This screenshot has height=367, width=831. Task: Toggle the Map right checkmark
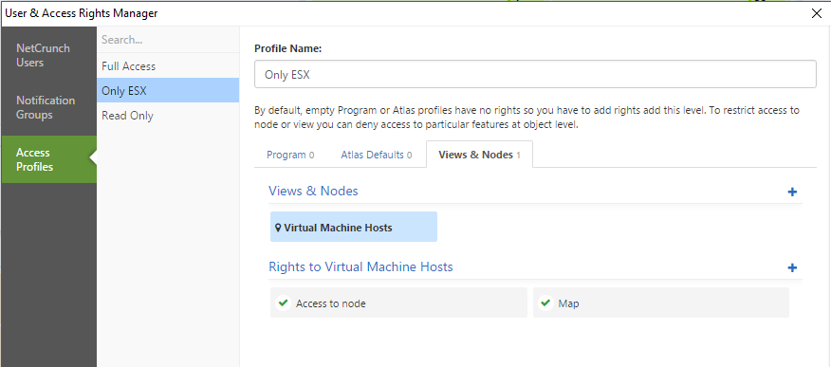click(545, 303)
